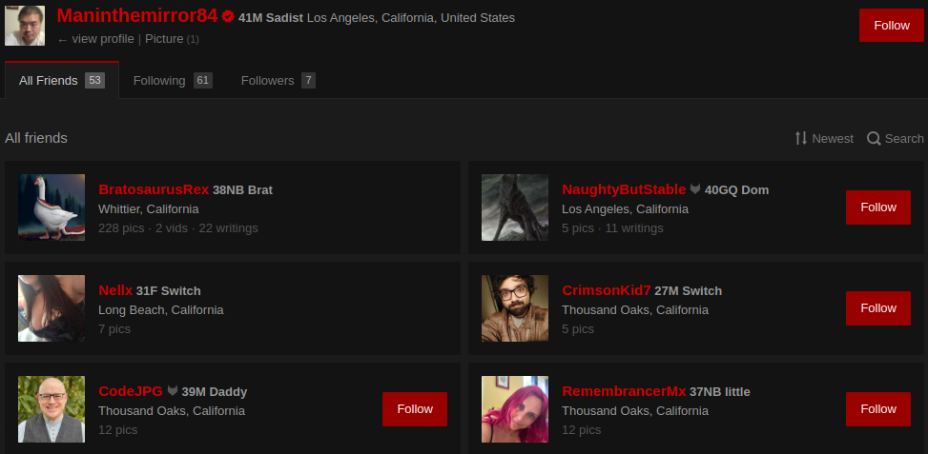Follow NaughtyButStable
This screenshot has height=454, width=928.
(x=878, y=207)
